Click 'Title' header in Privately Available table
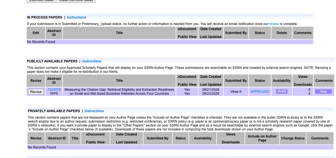Screen dimensions: 336x158 click(75, 138)
